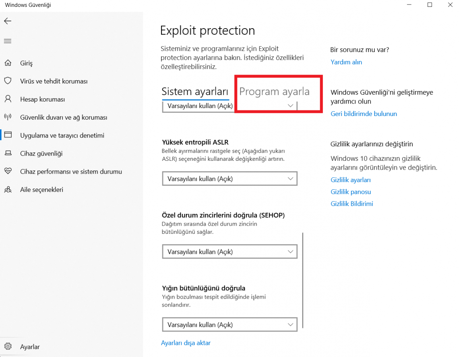
Task: Open the hamburger navigation menu
Action: pyautogui.click(x=8, y=41)
